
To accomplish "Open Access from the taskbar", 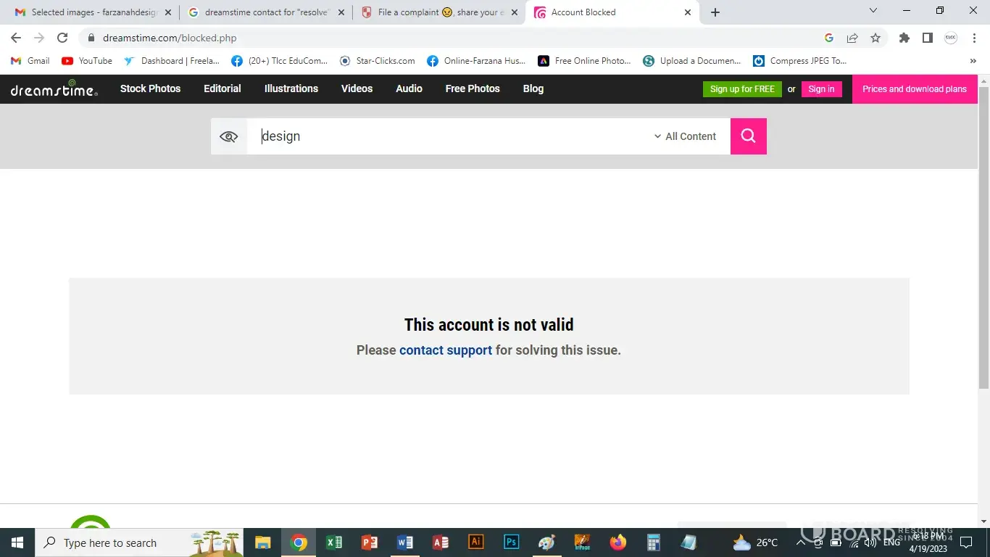I will pos(441,542).
